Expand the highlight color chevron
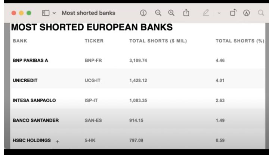The image size is (269, 155). [x=219, y=13]
